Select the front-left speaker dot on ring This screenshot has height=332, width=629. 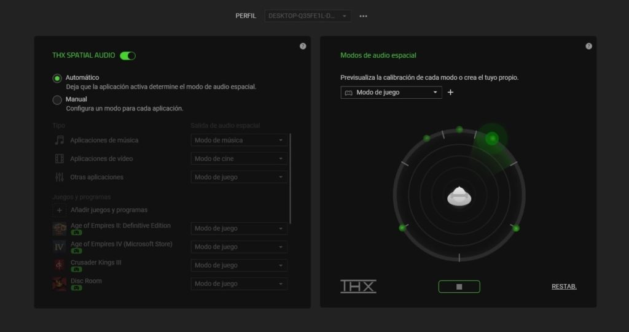(427, 138)
